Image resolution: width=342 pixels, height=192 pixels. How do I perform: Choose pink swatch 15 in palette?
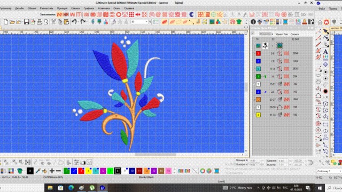(168, 171)
